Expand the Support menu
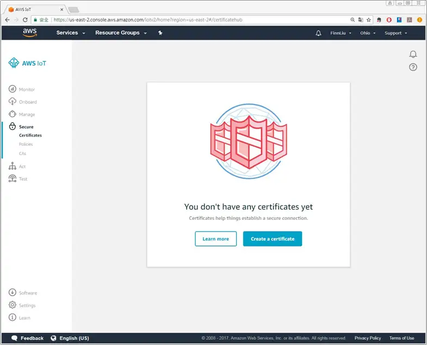Image resolution: width=427 pixels, height=345 pixels. point(395,33)
